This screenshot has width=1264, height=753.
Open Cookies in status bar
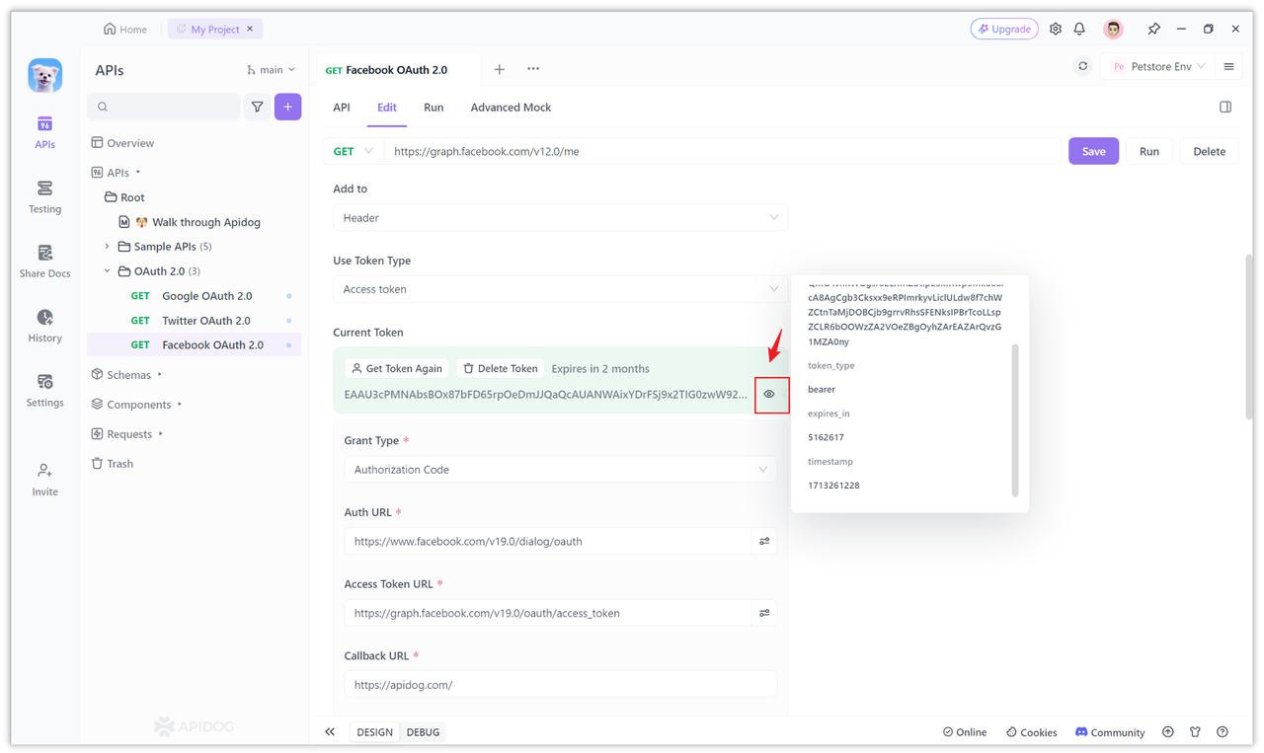[1031, 731]
